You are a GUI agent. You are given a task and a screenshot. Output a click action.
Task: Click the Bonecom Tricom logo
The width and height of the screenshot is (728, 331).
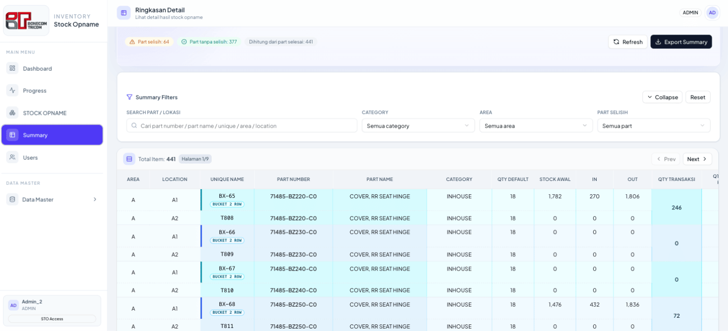pos(26,20)
